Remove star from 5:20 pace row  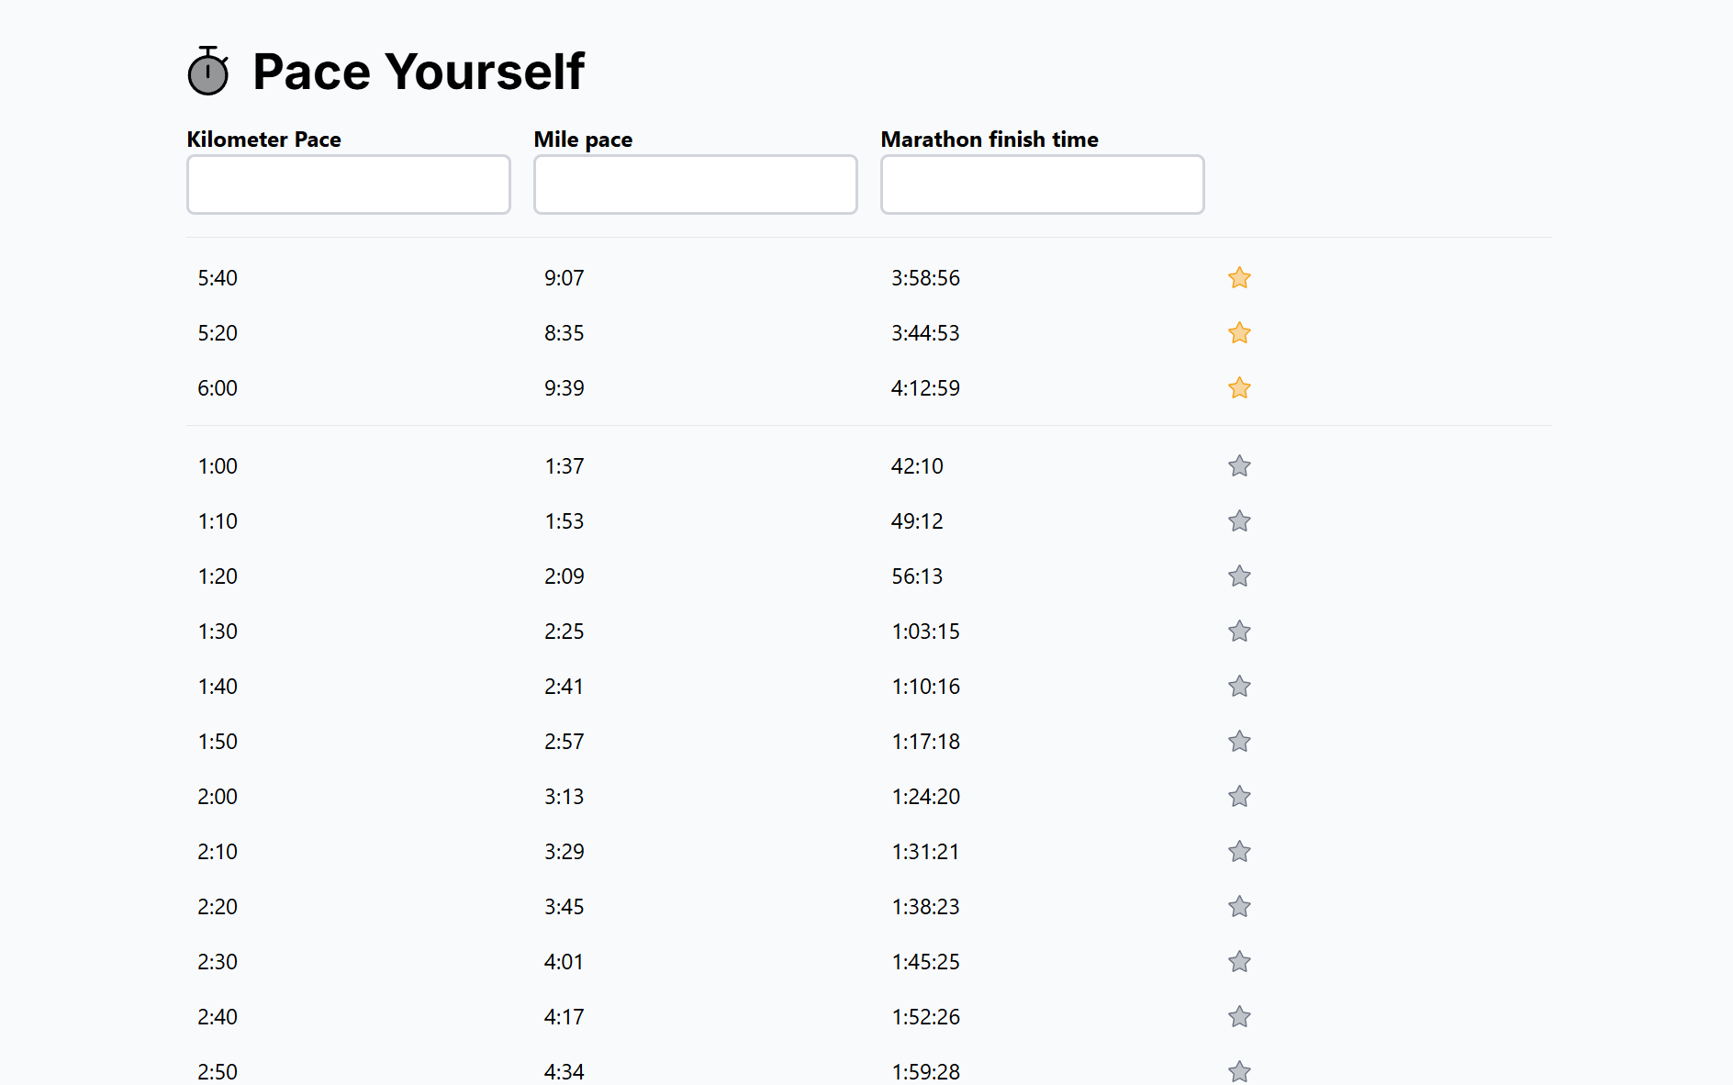(x=1239, y=333)
